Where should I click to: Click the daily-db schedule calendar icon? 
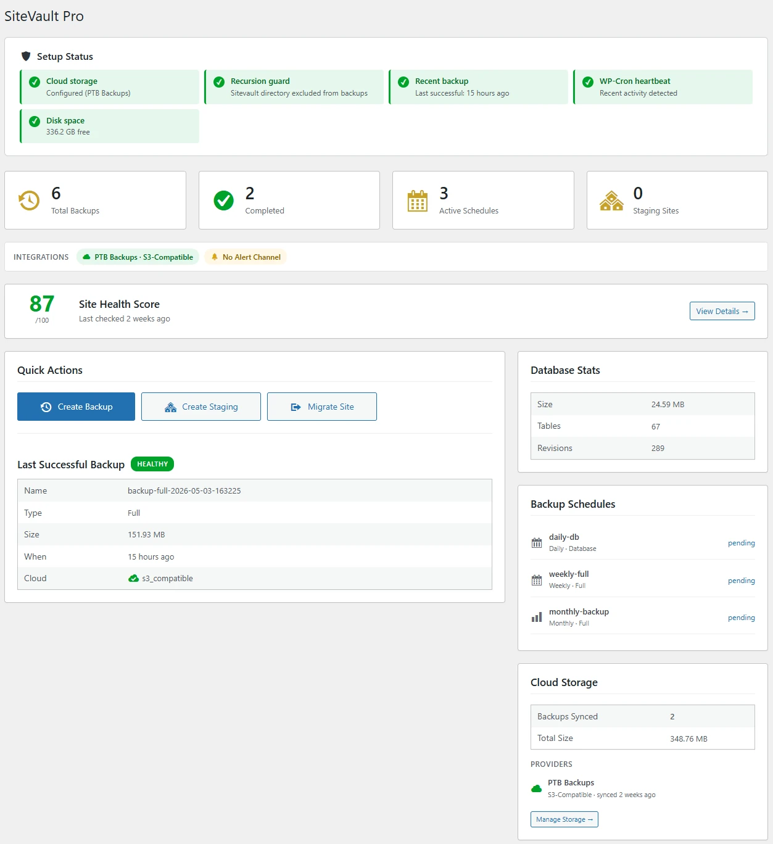[x=537, y=543]
